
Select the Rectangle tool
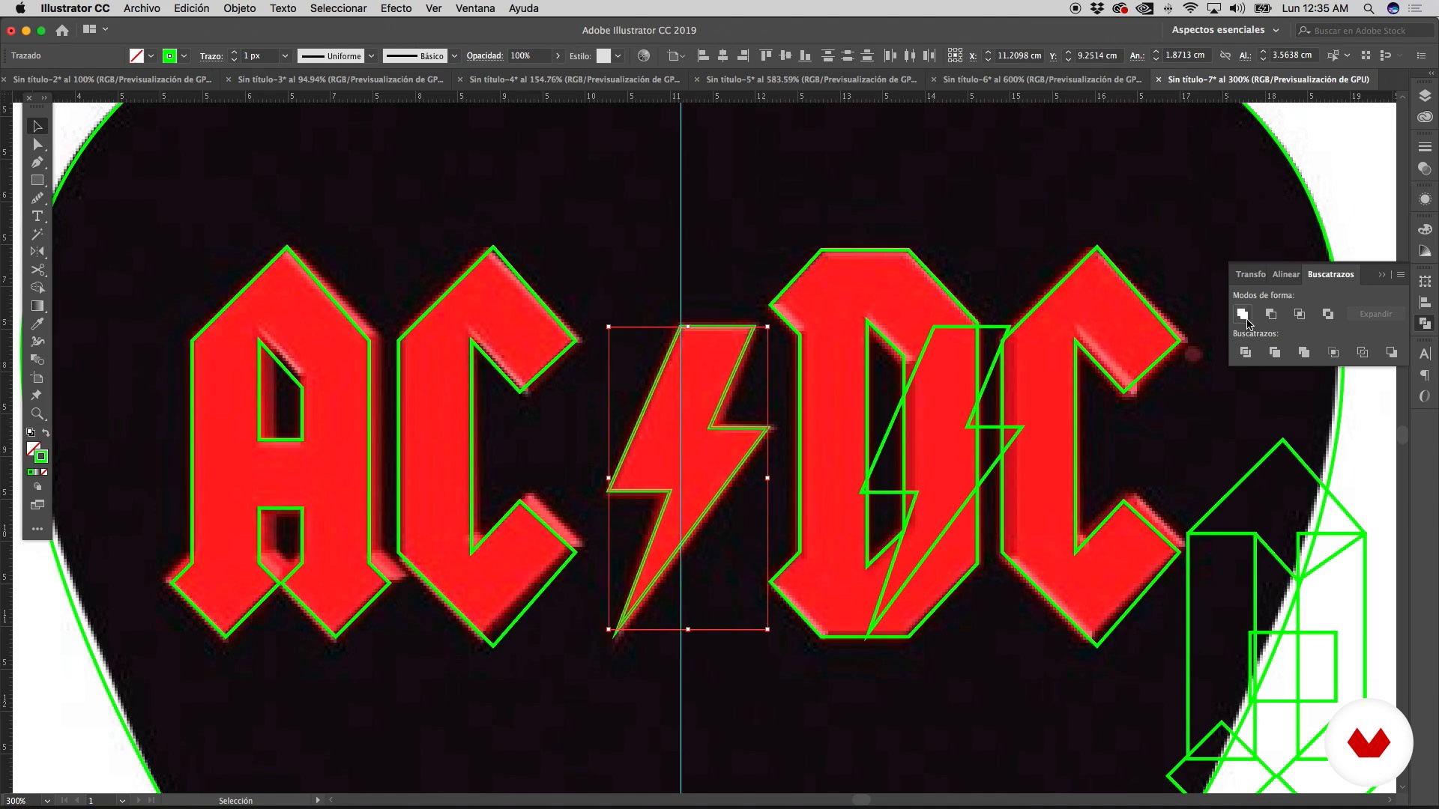(37, 181)
